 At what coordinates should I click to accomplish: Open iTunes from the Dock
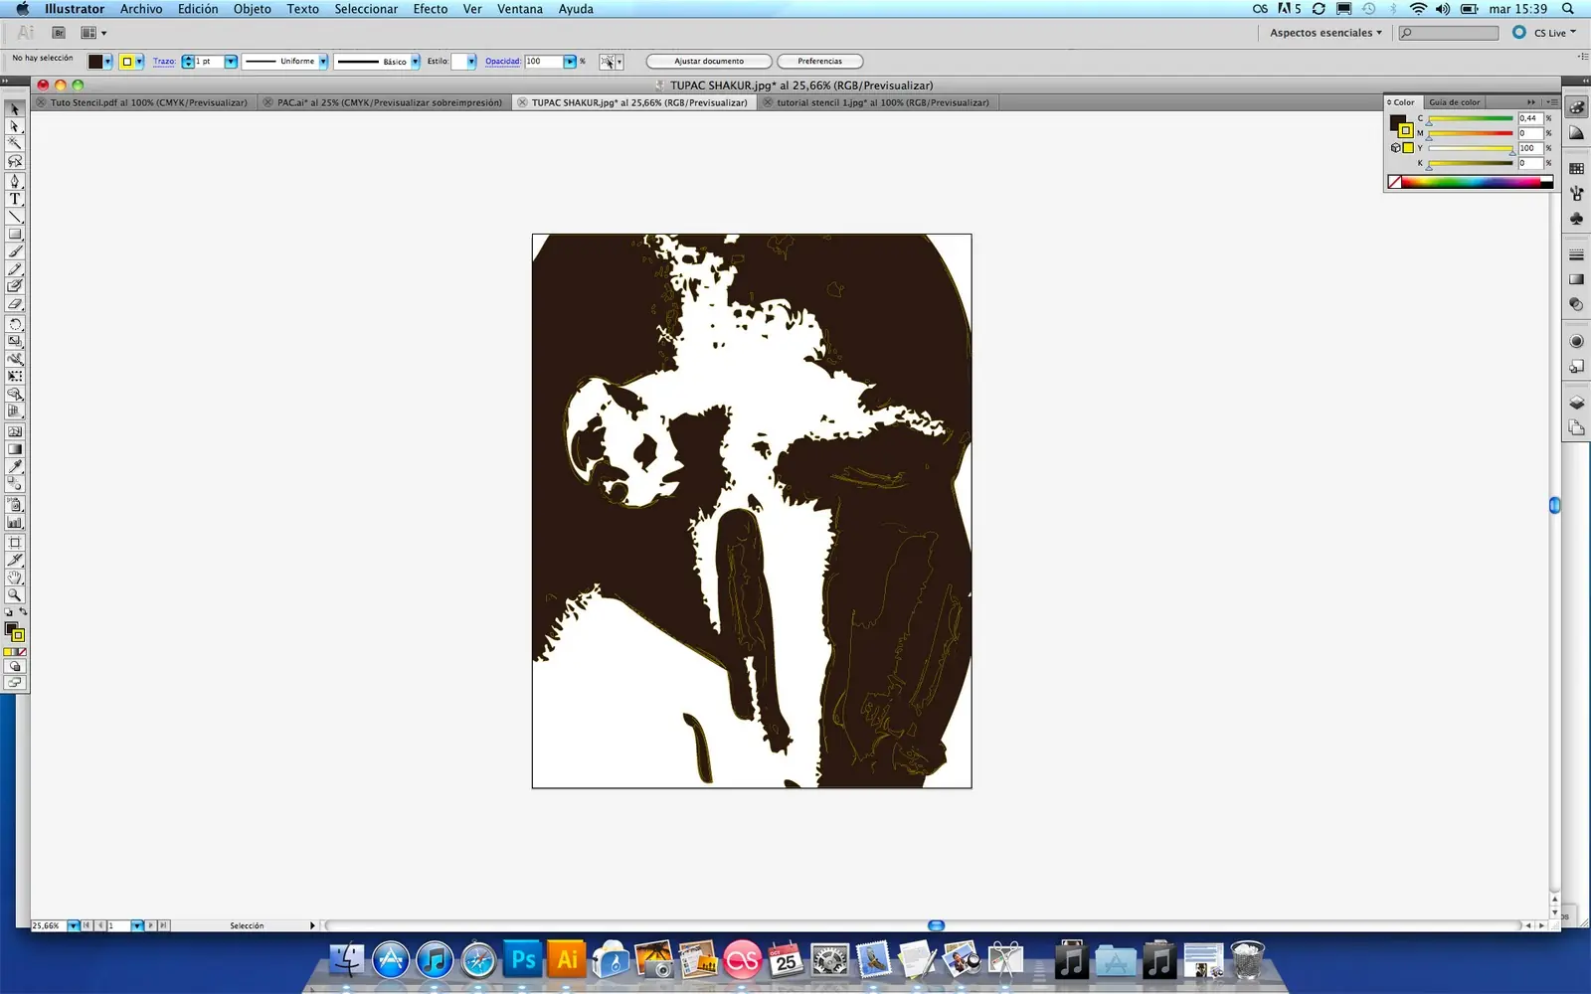[435, 960]
